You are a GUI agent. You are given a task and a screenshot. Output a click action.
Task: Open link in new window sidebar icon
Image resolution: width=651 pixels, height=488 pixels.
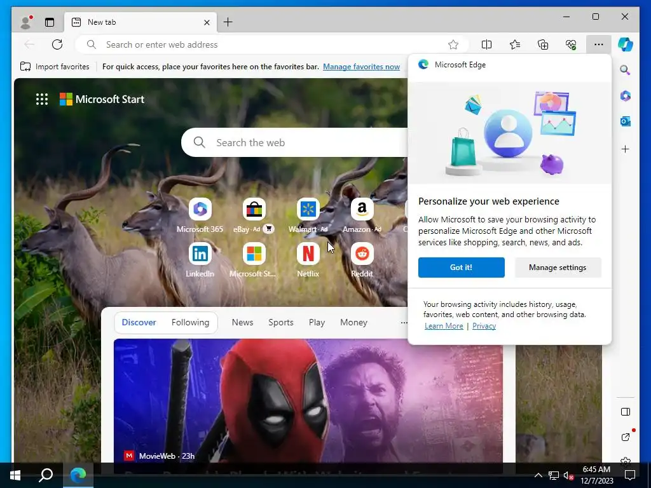point(626,437)
